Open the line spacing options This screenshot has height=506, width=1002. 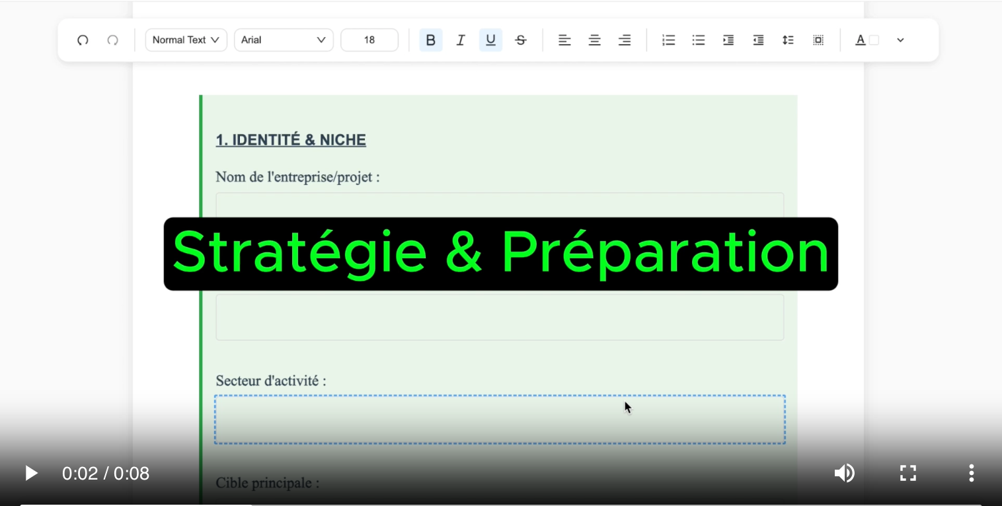[788, 40]
